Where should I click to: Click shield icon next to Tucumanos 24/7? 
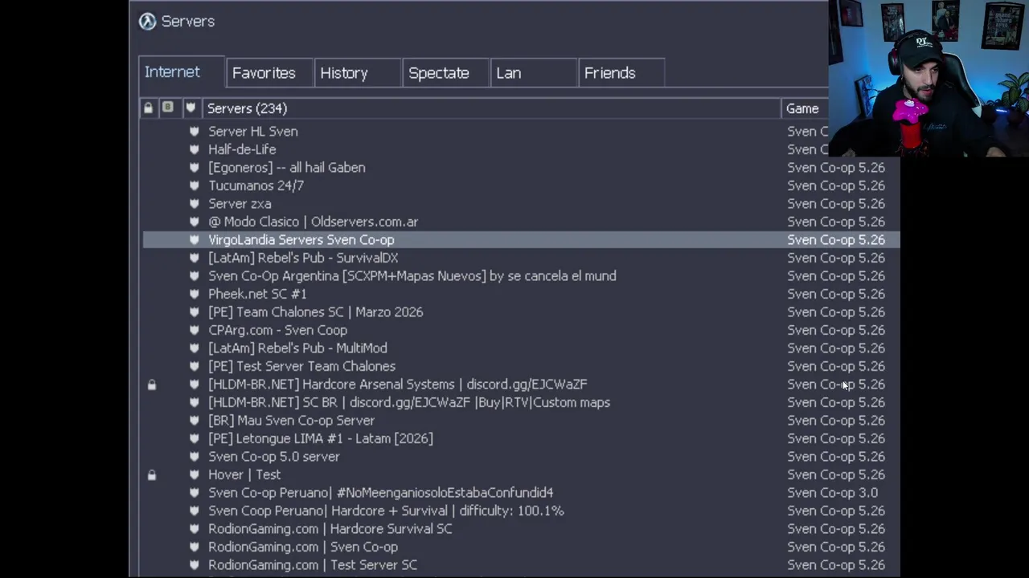click(x=194, y=185)
